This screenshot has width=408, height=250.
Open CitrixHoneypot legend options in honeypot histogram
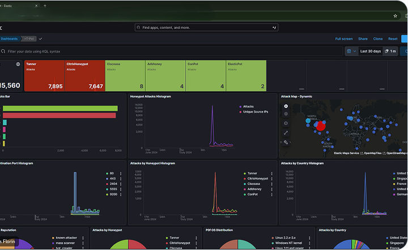271,179
